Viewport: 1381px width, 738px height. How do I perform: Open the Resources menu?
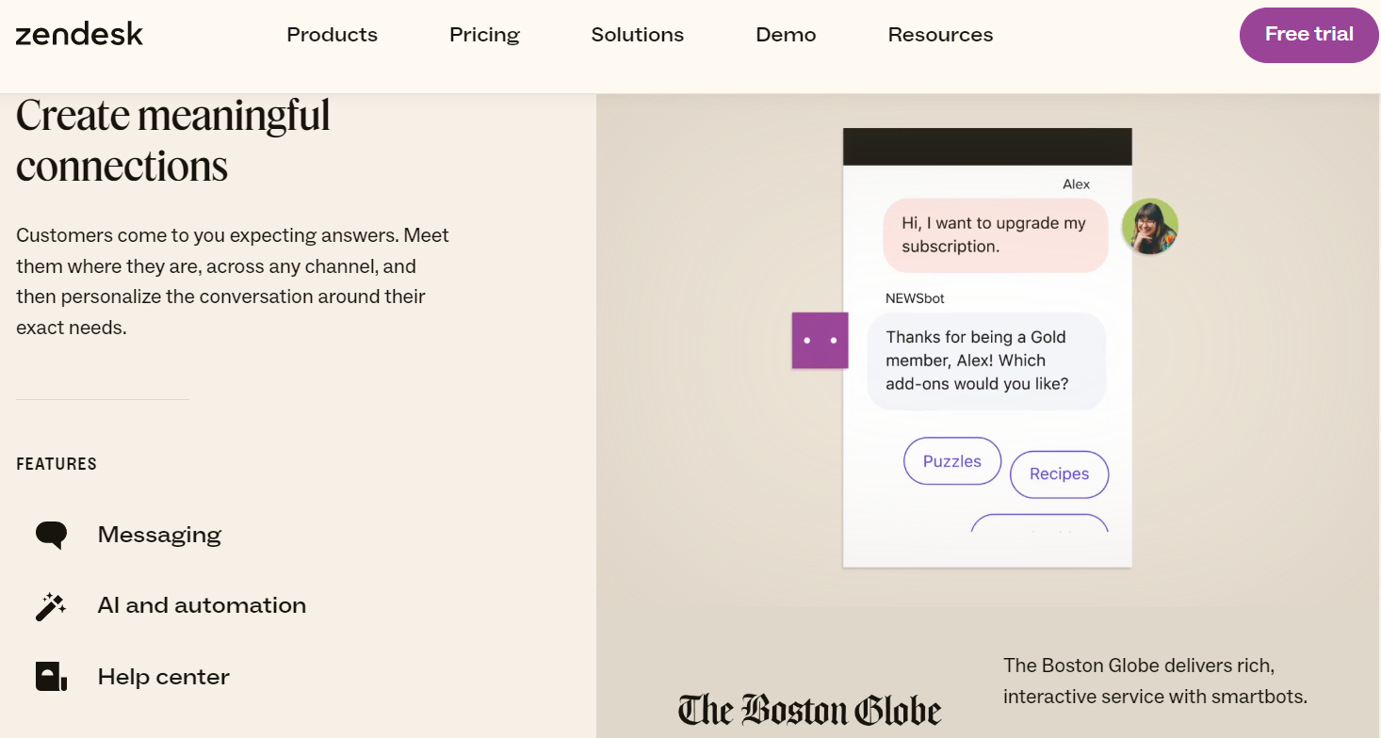940,35
